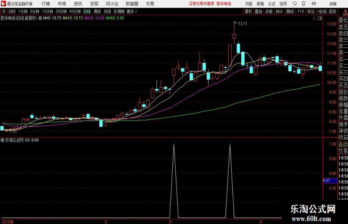
Task: Click the month 4 timeline marker
Action: [261, 222]
